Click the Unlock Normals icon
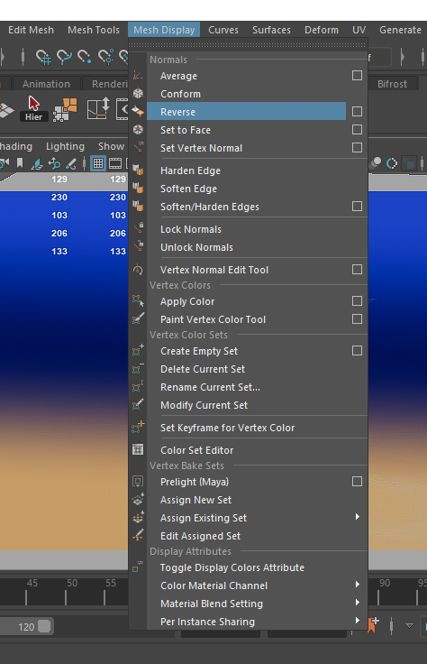Viewport: 427px width, 664px height. pyautogui.click(x=138, y=247)
